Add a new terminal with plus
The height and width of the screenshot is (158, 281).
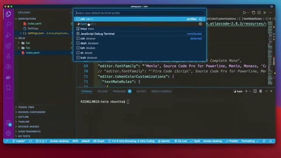tap(246, 91)
